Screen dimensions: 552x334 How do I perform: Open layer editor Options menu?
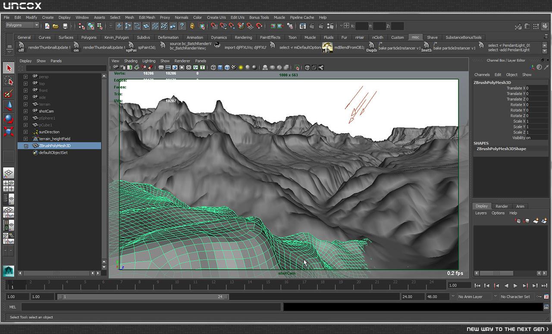[498, 213]
